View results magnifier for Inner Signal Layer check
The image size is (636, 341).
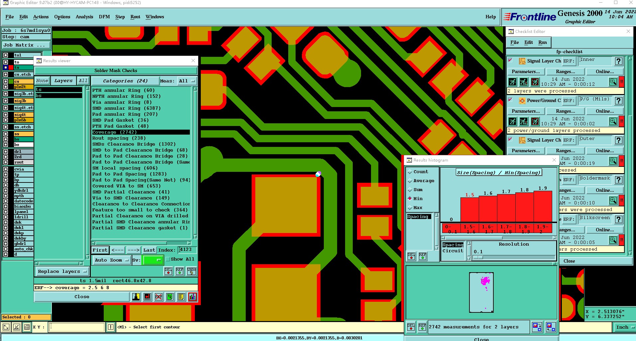[613, 82]
